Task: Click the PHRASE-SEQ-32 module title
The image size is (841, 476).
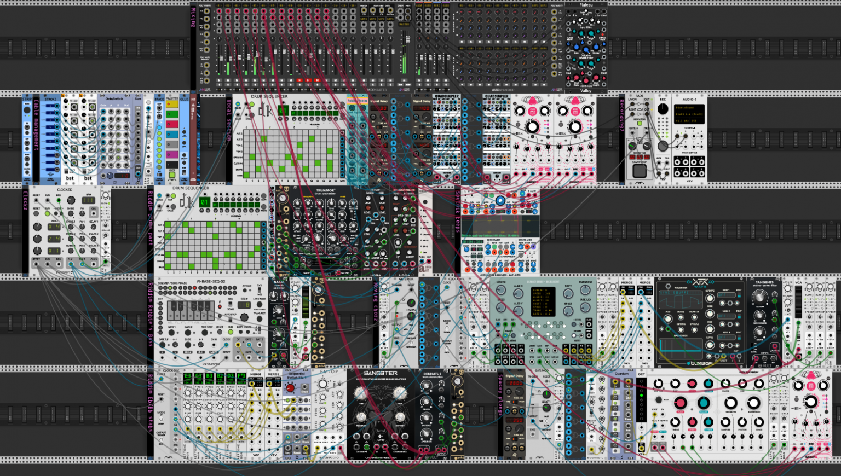Action: (211, 281)
